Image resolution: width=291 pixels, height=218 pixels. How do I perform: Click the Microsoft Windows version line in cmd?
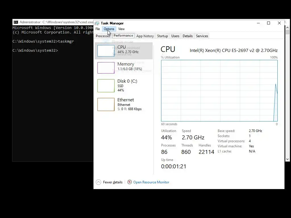click(x=53, y=28)
